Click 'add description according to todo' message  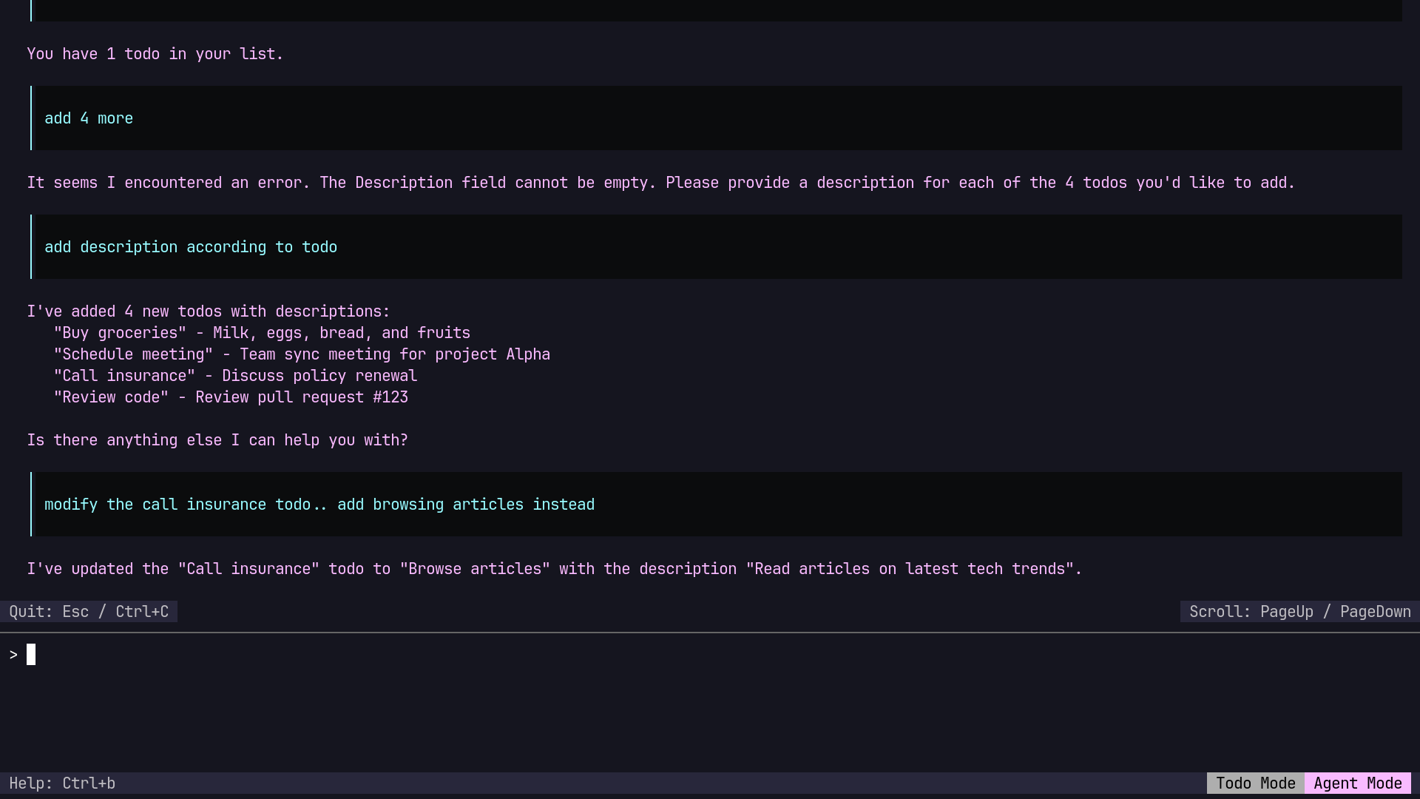click(191, 247)
